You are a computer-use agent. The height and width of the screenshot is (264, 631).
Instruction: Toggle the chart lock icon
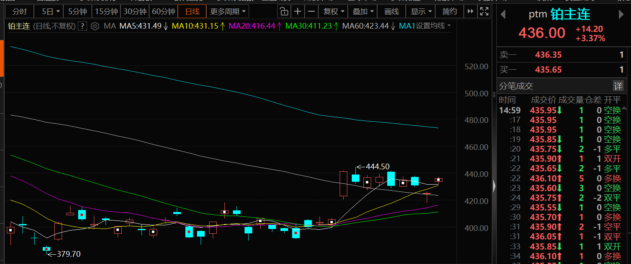(284, 11)
